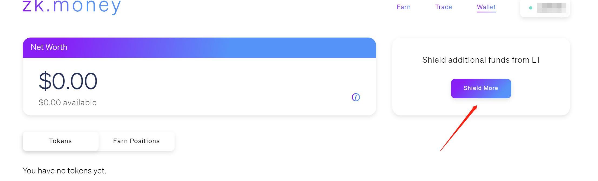Open the Trade page
Viewport: 598px width, 181px height.
click(443, 7)
